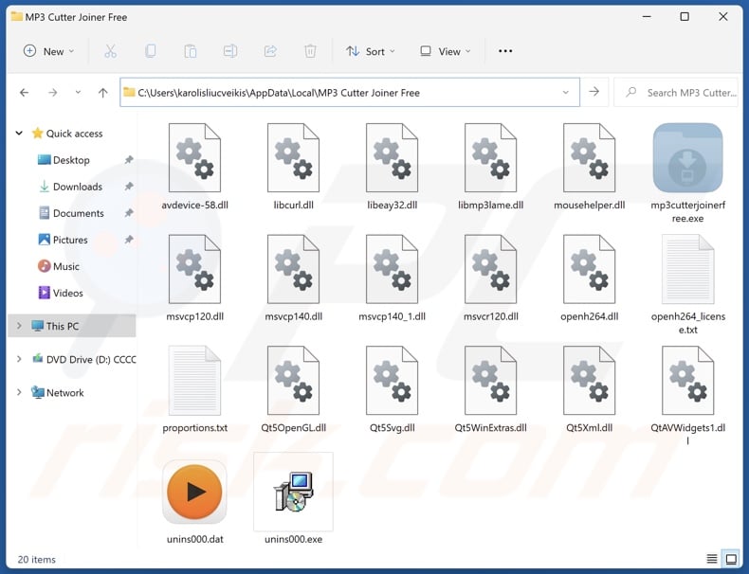The width and height of the screenshot is (749, 574).
Task: Select mousehelper.dll file
Action: pos(590,167)
